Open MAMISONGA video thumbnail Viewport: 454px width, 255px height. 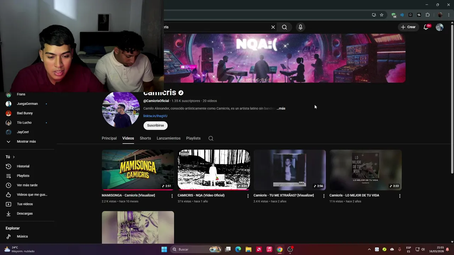[x=138, y=170]
